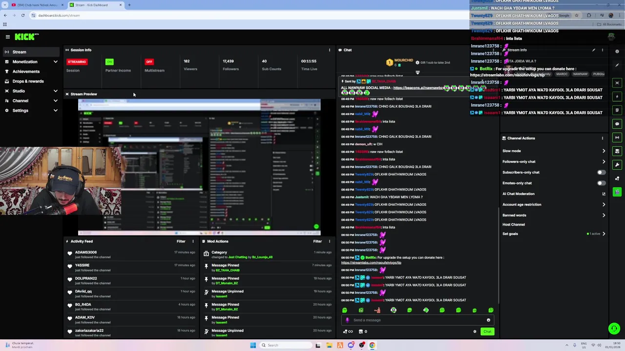Screen dimensions: 625x351
Task: Collapse pinned message arrow in chat
Action: 417,73
